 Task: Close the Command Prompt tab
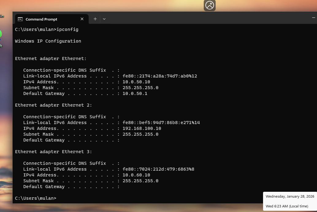(82, 19)
